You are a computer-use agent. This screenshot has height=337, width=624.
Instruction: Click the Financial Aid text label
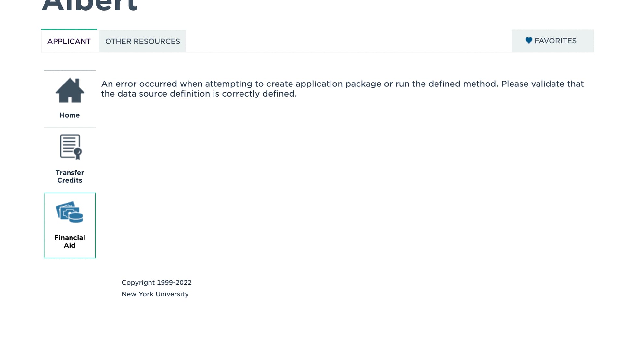click(70, 241)
